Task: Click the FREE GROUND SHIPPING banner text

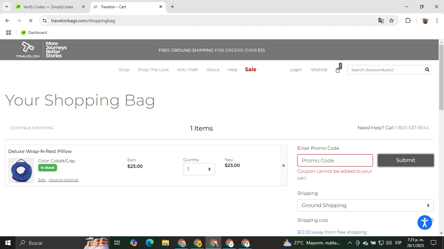Action: coord(212,50)
